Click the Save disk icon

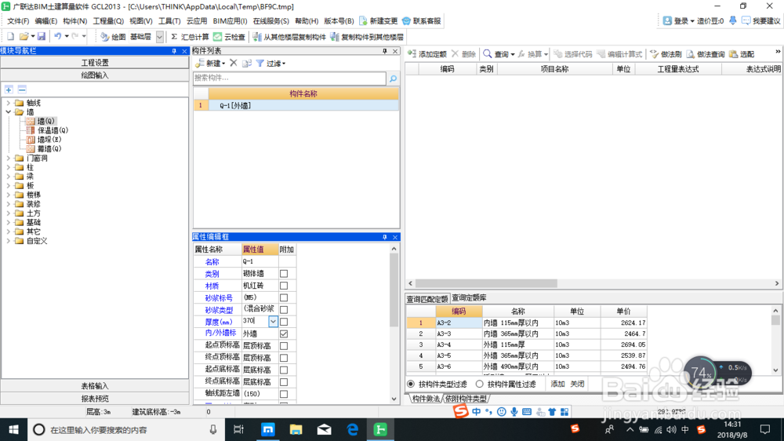[42, 37]
